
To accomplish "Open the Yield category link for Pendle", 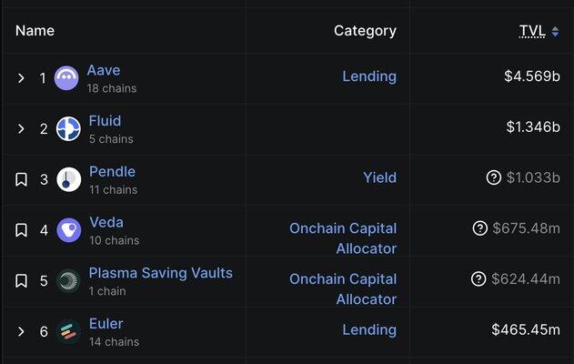I will pyautogui.click(x=379, y=177).
